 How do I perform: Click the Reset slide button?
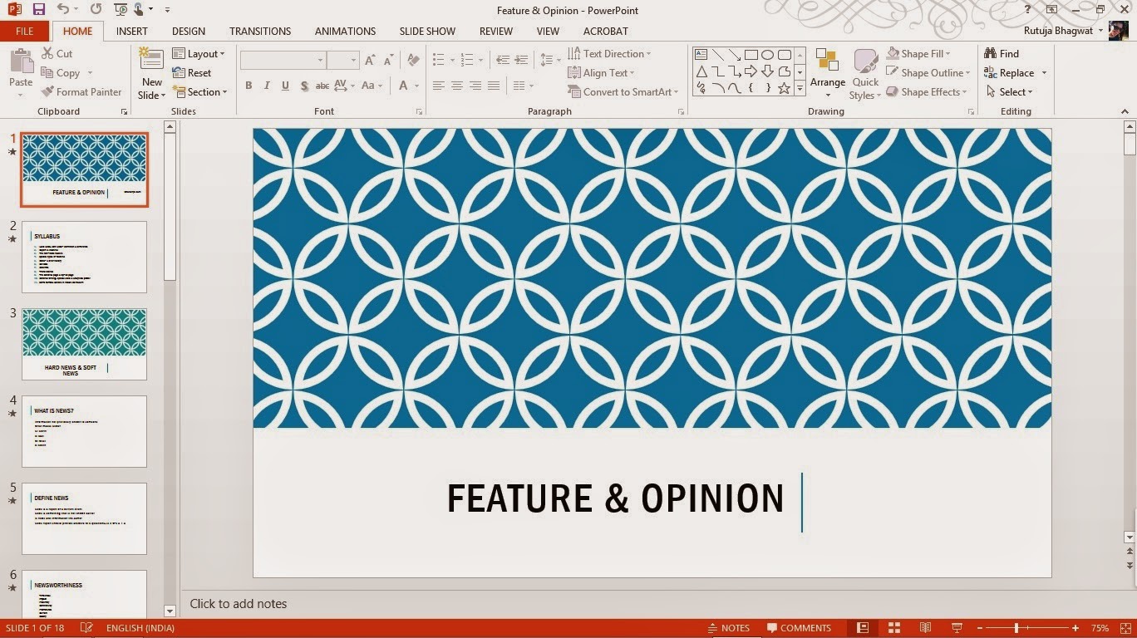click(192, 72)
